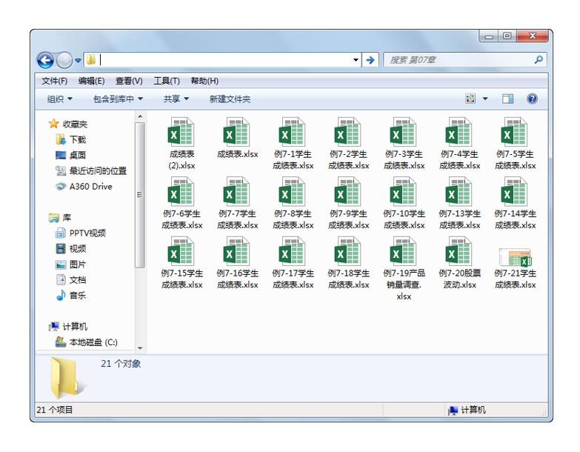
Task: Click the navigation pane scrollbar thumb
Action: pos(140,195)
